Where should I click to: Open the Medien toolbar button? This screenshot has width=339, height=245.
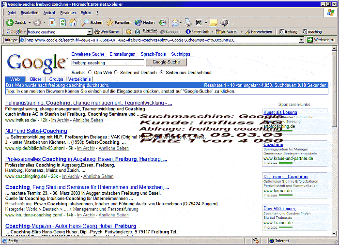(144, 22)
